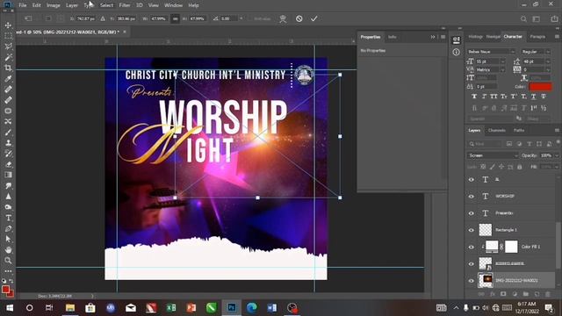
Task: Switch to the Info tab
Action: (393, 37)
